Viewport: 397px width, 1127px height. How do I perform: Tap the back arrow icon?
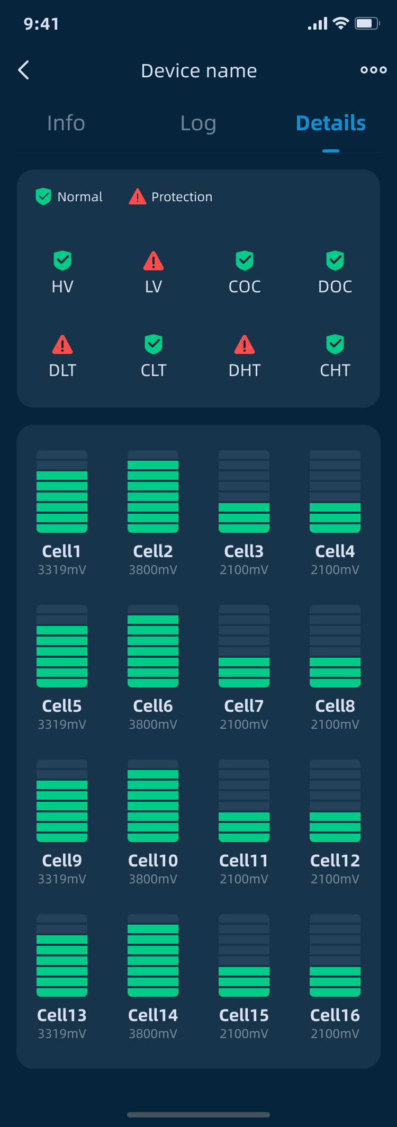24,70
